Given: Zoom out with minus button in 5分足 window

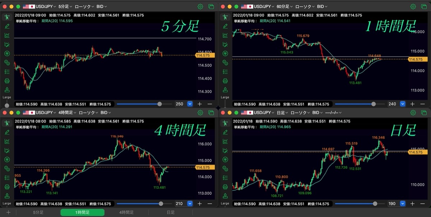Looking at the screenshot, I should [210, 104].
